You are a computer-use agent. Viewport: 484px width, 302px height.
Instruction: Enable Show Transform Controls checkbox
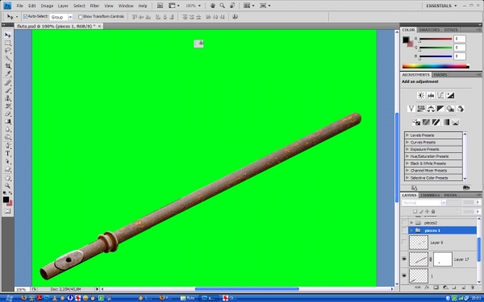pos(80,17)
